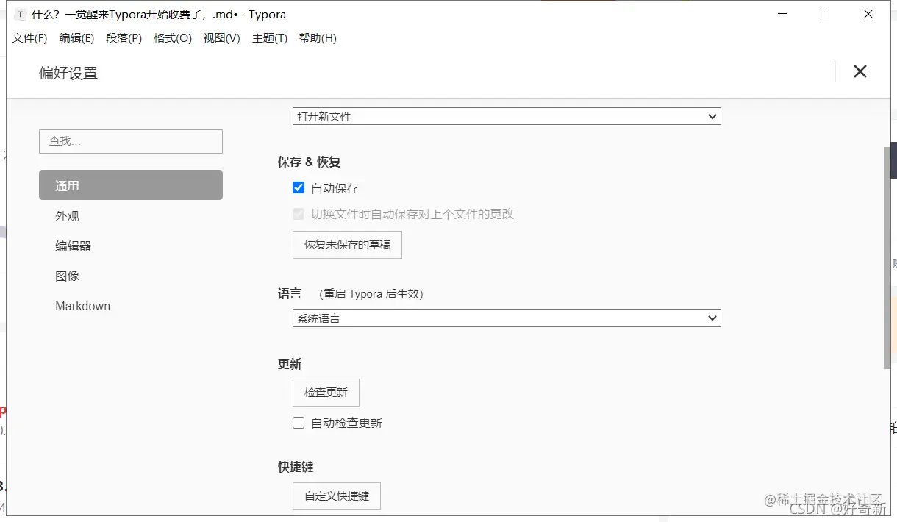897x522 pixels.
Task: Open the 主题 menu
Action: coord(269,38)
